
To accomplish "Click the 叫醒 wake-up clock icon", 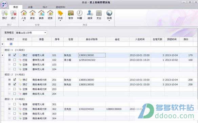I will (80, 13).
